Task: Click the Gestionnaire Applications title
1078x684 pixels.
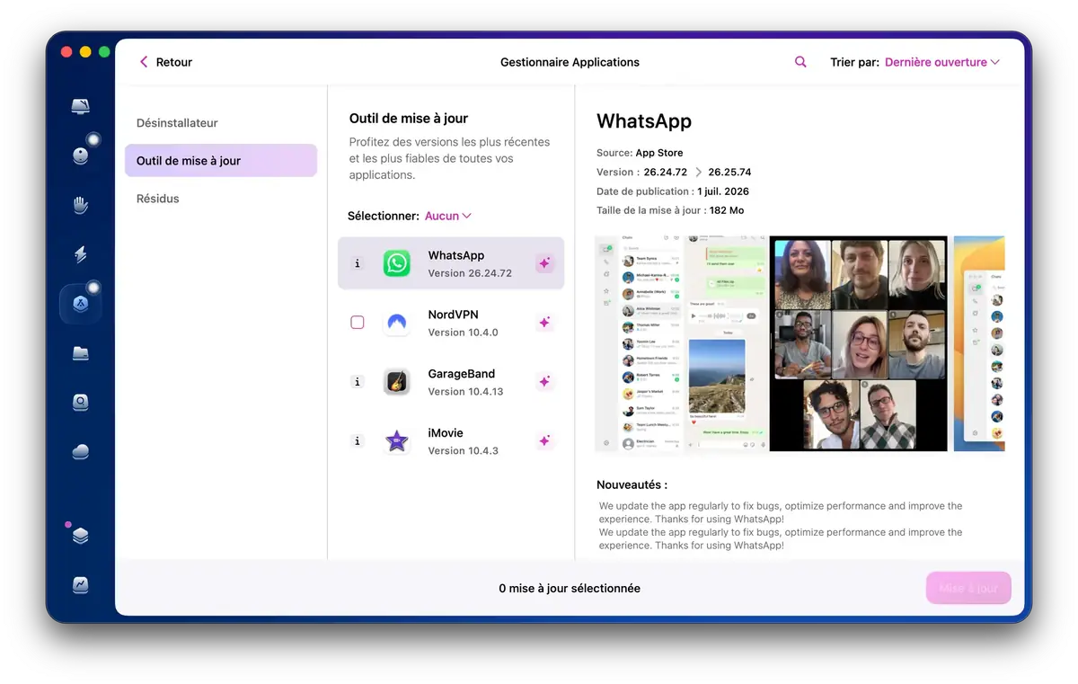Action: [570, 62]
